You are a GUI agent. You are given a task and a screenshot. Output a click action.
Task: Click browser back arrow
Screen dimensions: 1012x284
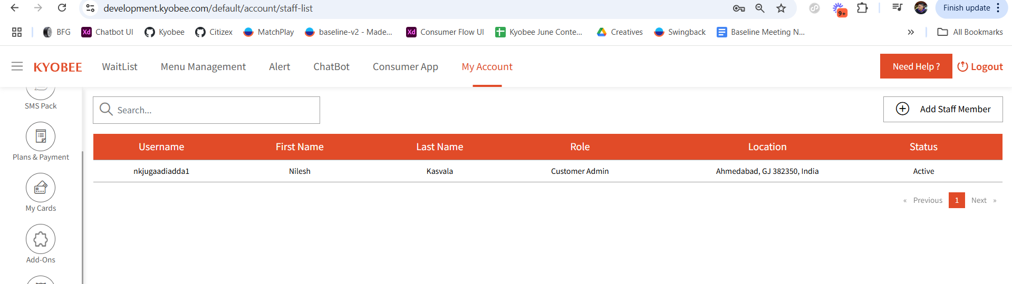[15, 8]
